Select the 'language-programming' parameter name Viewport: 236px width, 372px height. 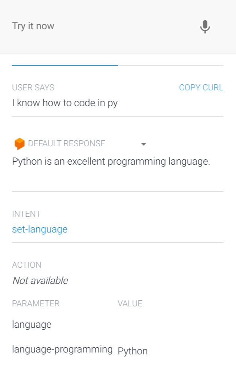click(62, 349)
